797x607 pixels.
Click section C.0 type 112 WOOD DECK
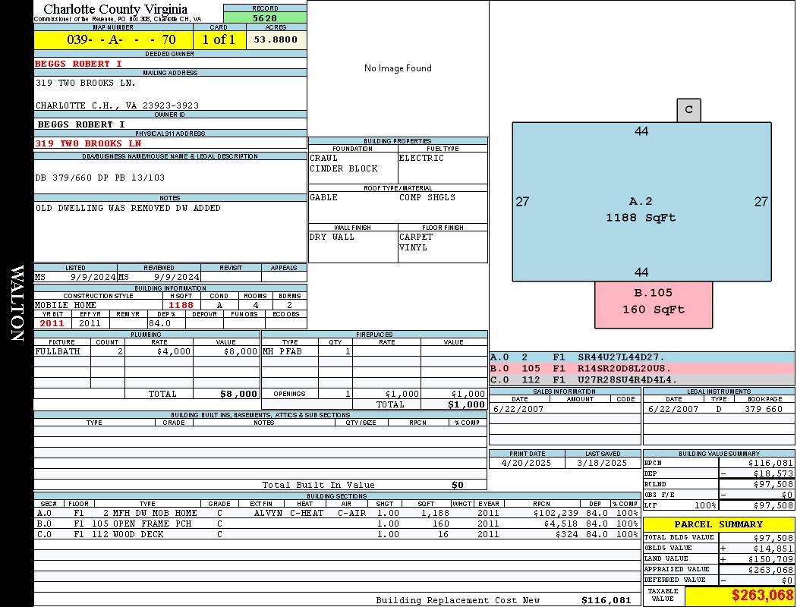point(128,534)
